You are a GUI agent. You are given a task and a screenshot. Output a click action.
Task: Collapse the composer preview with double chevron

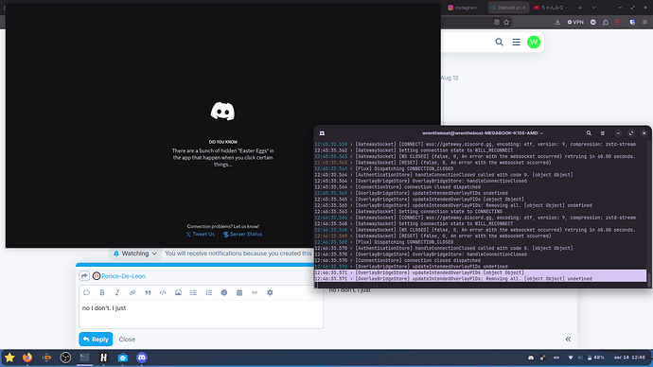click(x=568, y=340)
